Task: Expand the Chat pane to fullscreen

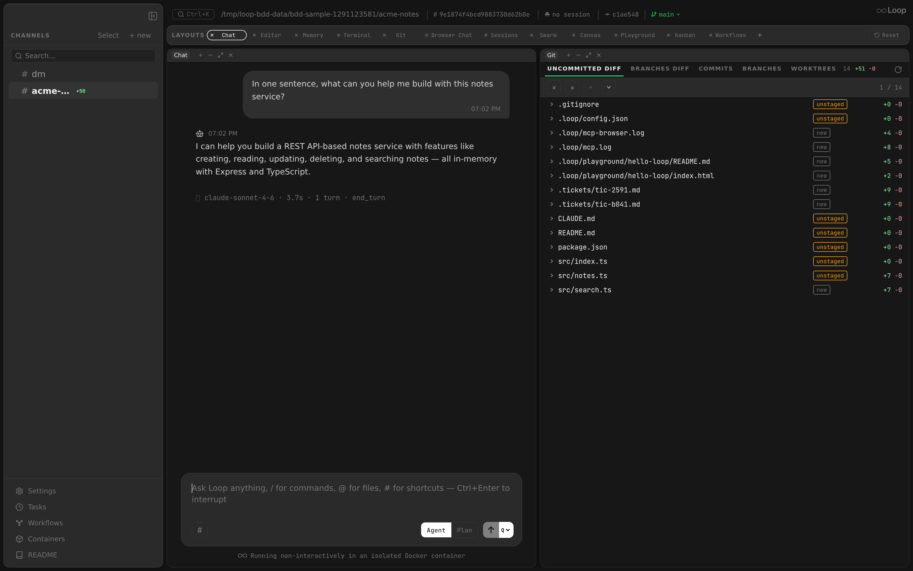Action: point(220,55)
